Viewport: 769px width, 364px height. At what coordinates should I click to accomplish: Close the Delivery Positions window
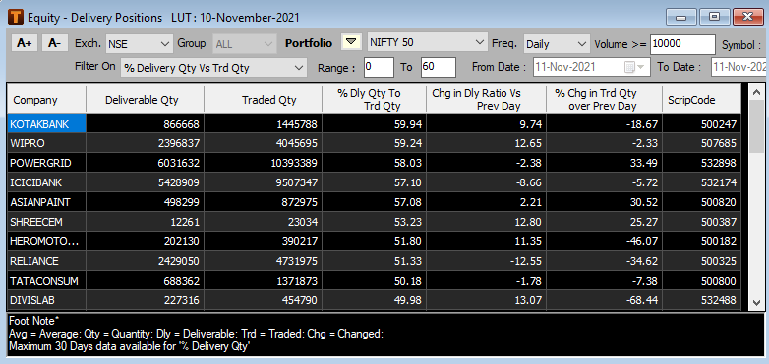747,17
